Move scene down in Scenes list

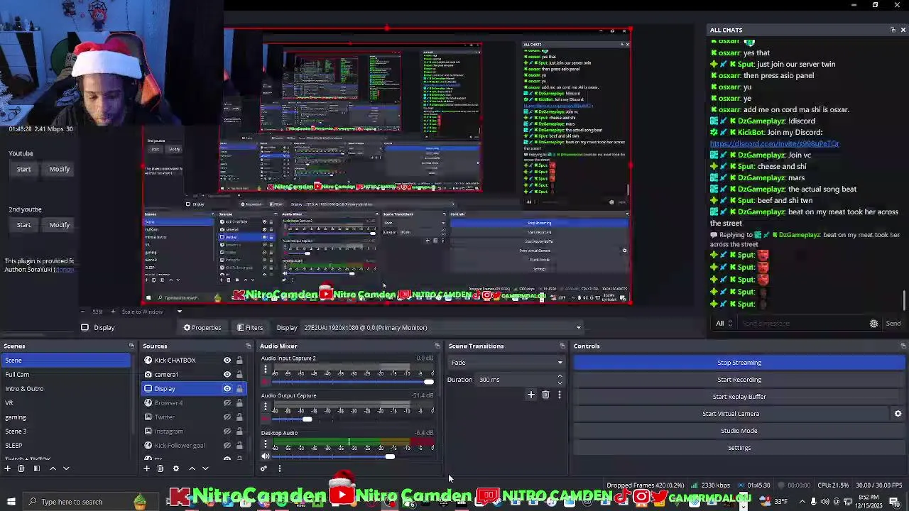[x=66, y=468]
